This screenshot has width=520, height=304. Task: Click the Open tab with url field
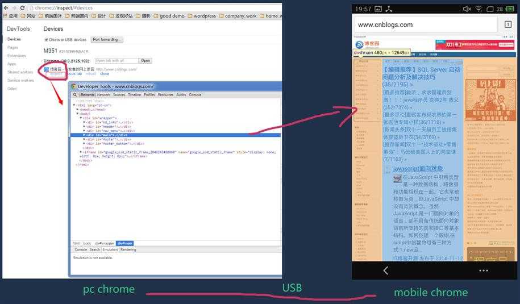117,61
